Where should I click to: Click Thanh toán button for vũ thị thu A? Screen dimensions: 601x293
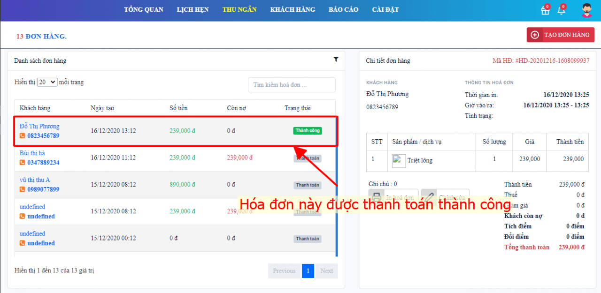tap(308, 185)
